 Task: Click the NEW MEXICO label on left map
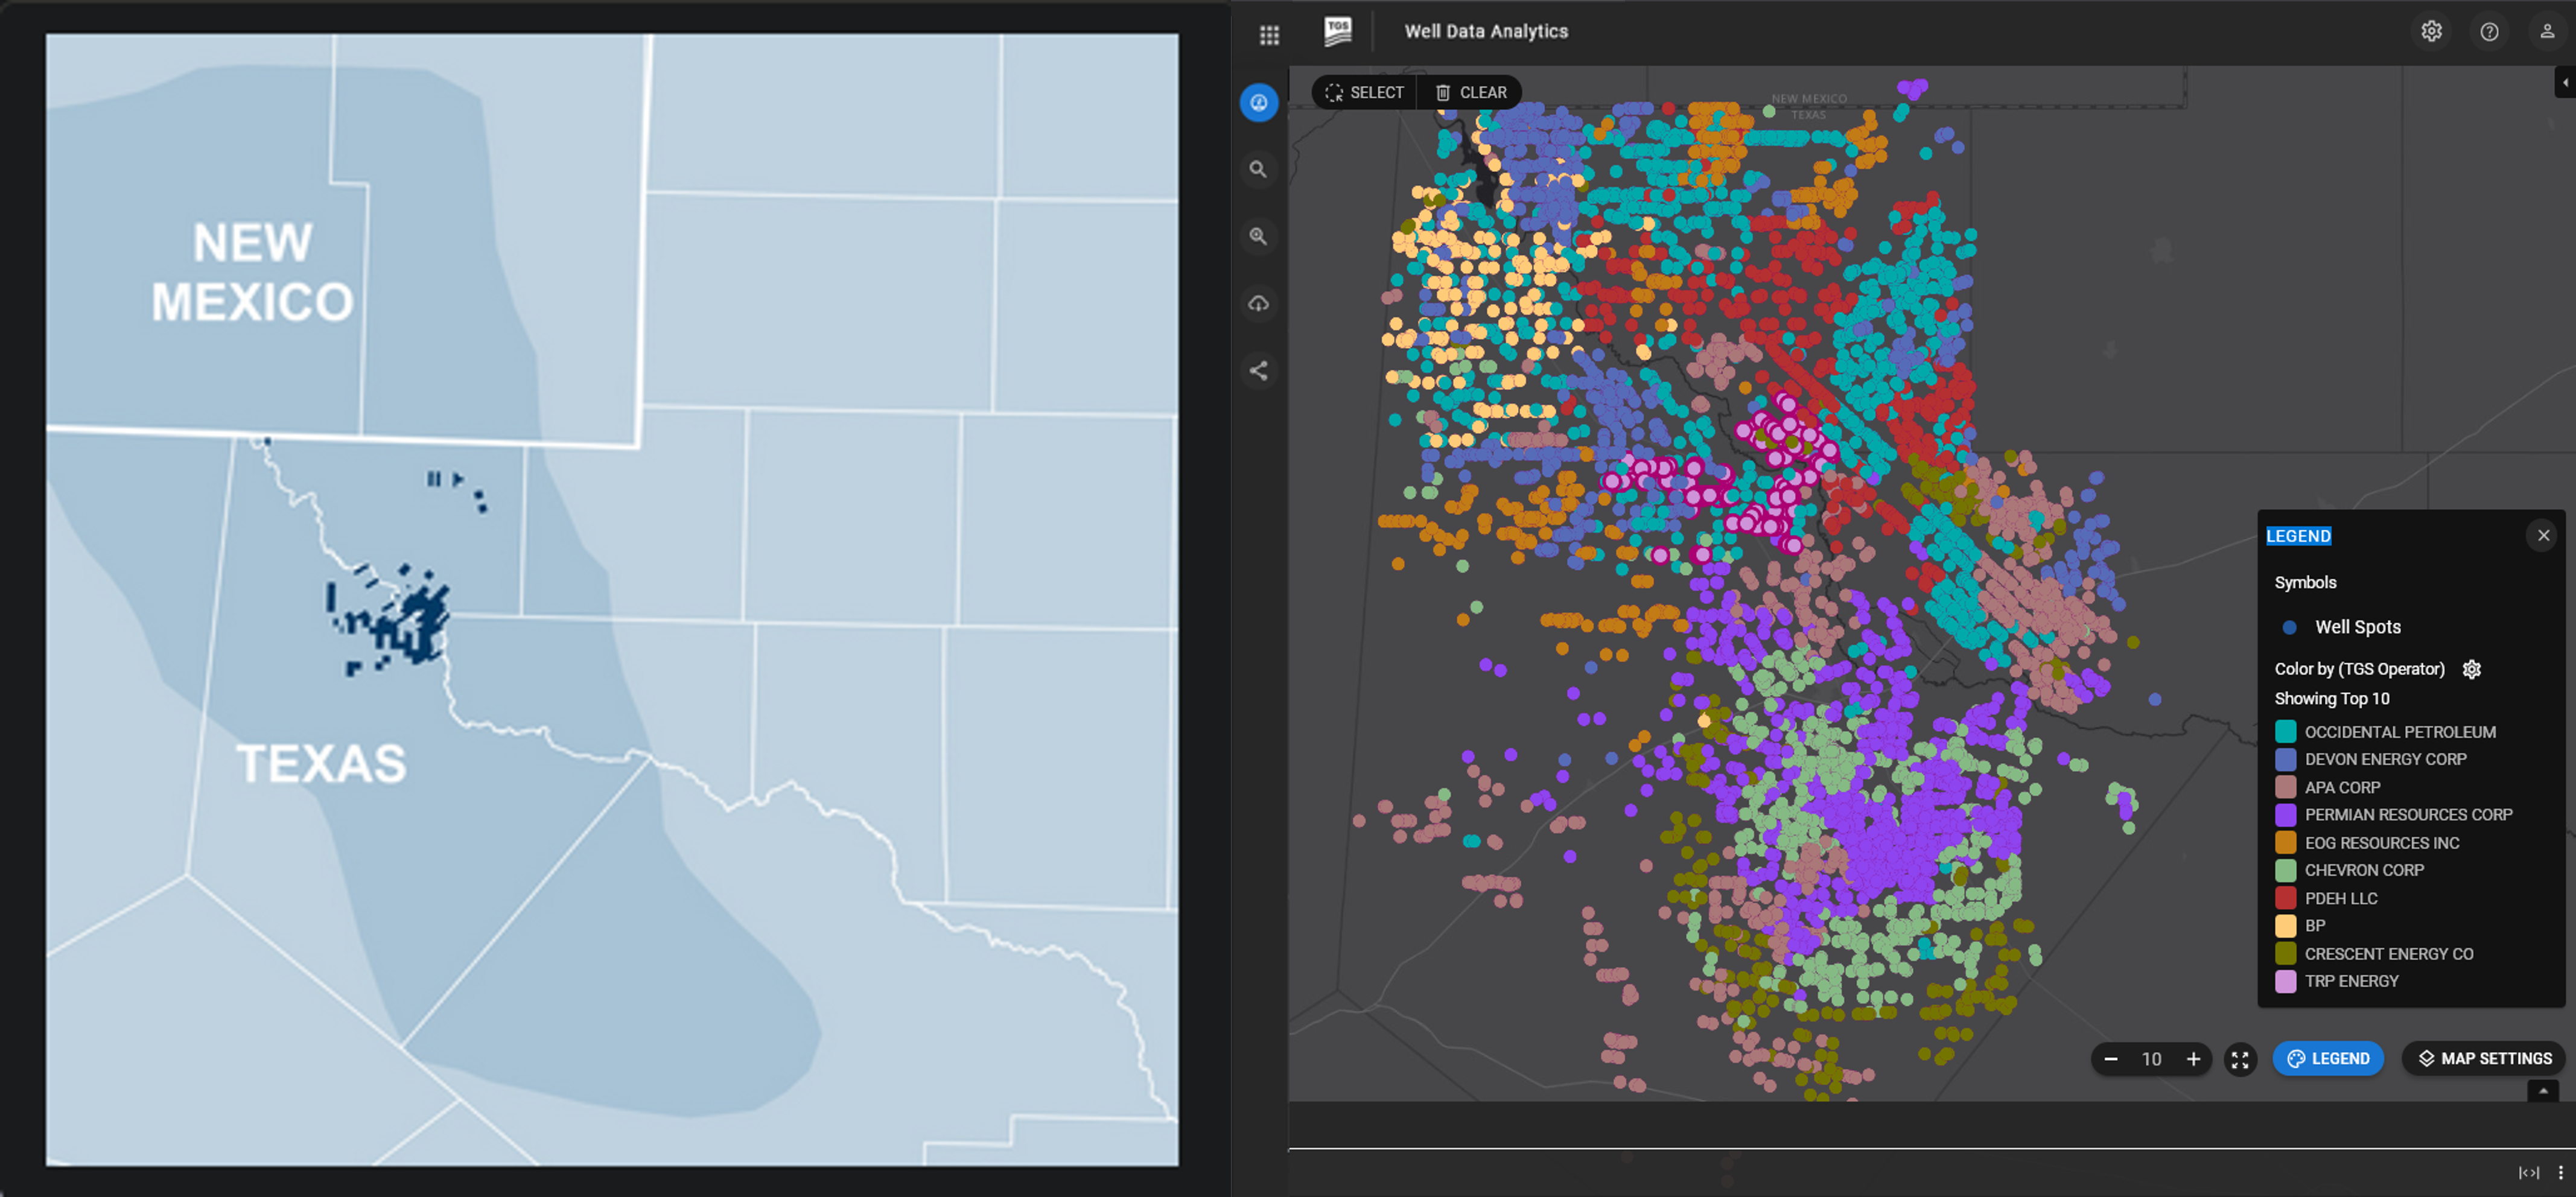pyautogui.click(x=252, y=272)
